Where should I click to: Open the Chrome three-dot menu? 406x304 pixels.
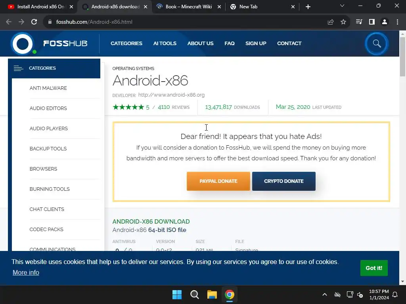click(397, 22)
